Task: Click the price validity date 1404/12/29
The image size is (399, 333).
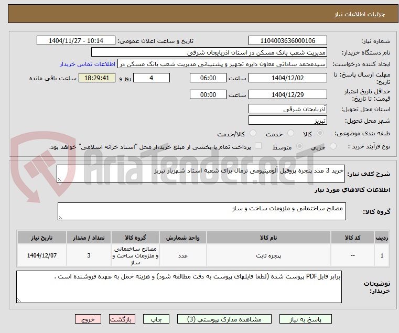Action: click(x=287, y=95)
